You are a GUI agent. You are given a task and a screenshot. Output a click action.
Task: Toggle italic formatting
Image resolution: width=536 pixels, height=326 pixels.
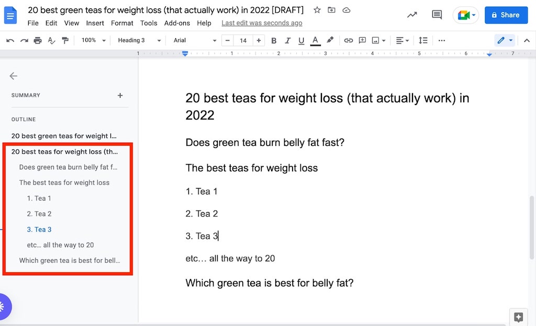coord(287,40)
